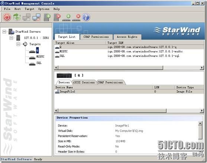Image resolution: width=207 pixels, height=163 pixels.
Task: Click the remove target server icon
Action: click(x=57, y=17)
